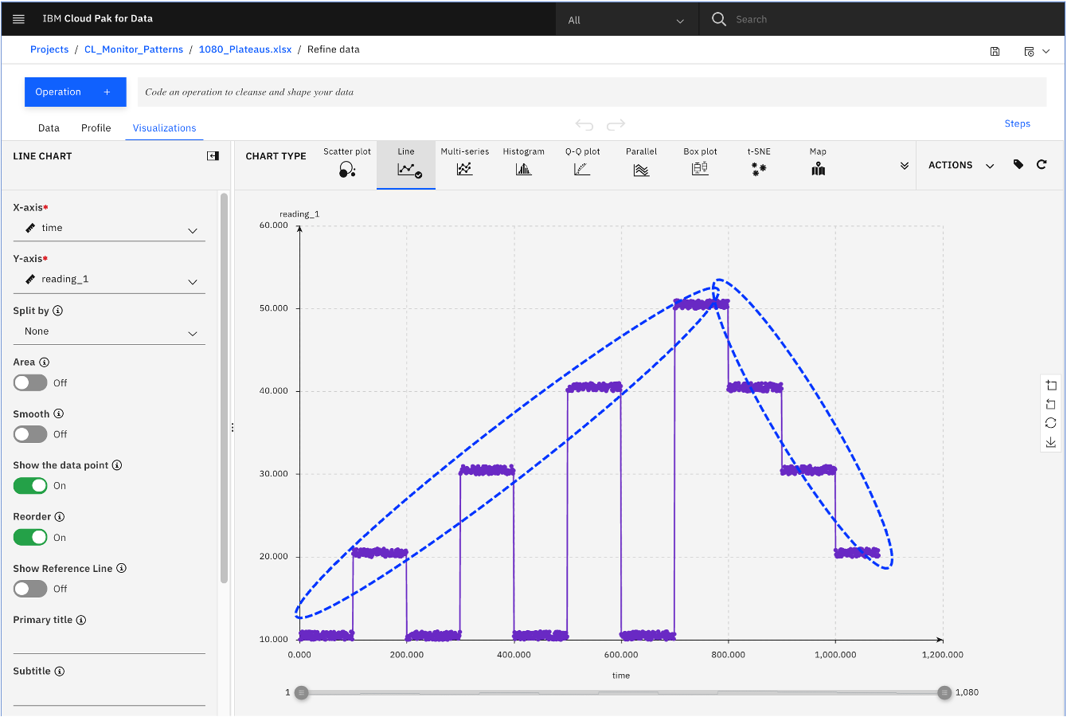Toggle the Area switch

[30, 382]
